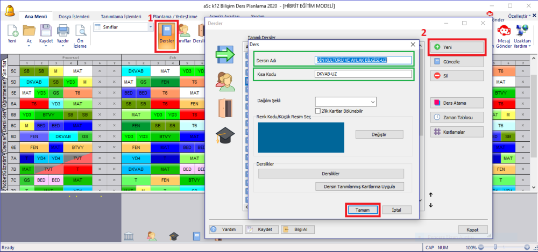Select the graduation cap icon in Dersler sidebar

pos(225,135)
